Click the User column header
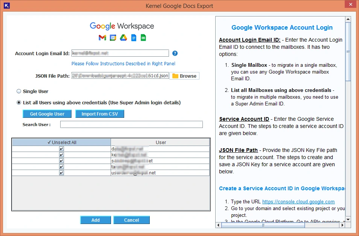This screenshot has width=359, height=236. point(160,143)
